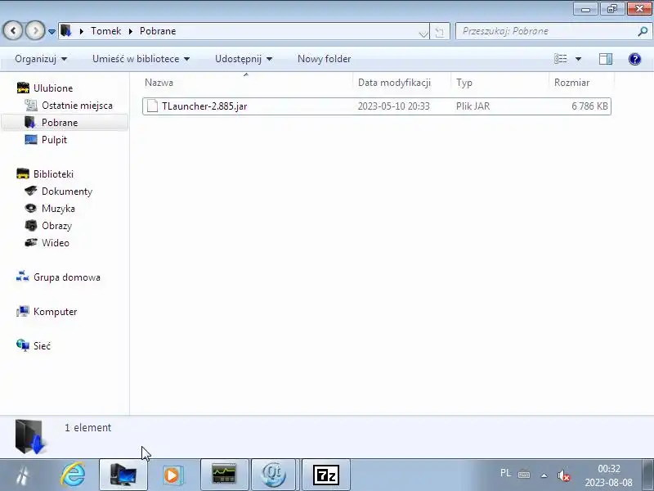The width and height of the screenshot is (654, 491).
Task: Select Komputer in the sidebar
Action: pos(55,312)
